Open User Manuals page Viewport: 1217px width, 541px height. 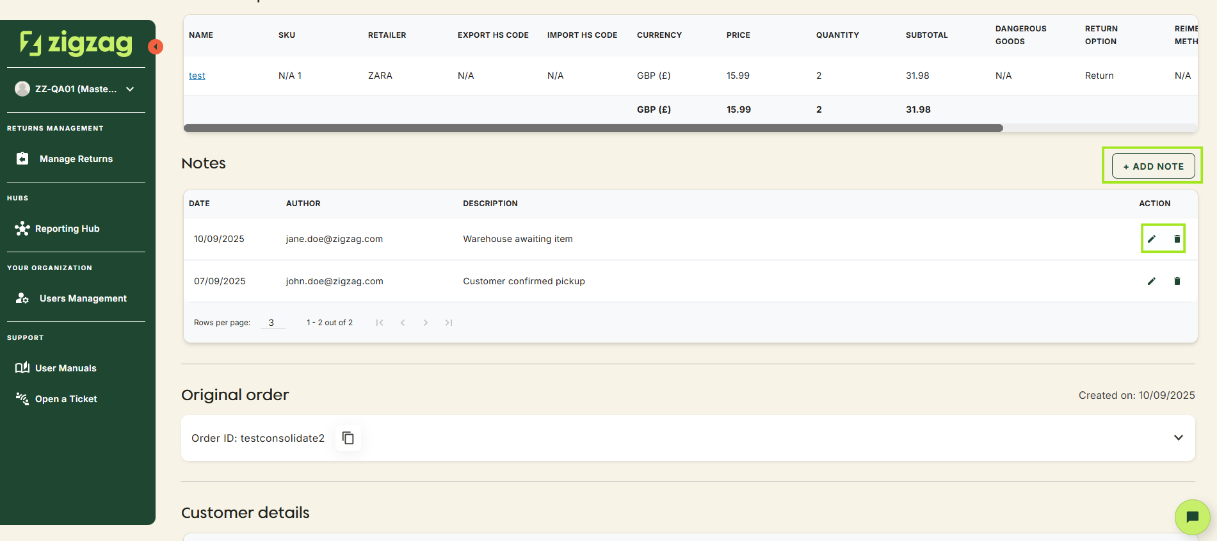pos(65,368)
